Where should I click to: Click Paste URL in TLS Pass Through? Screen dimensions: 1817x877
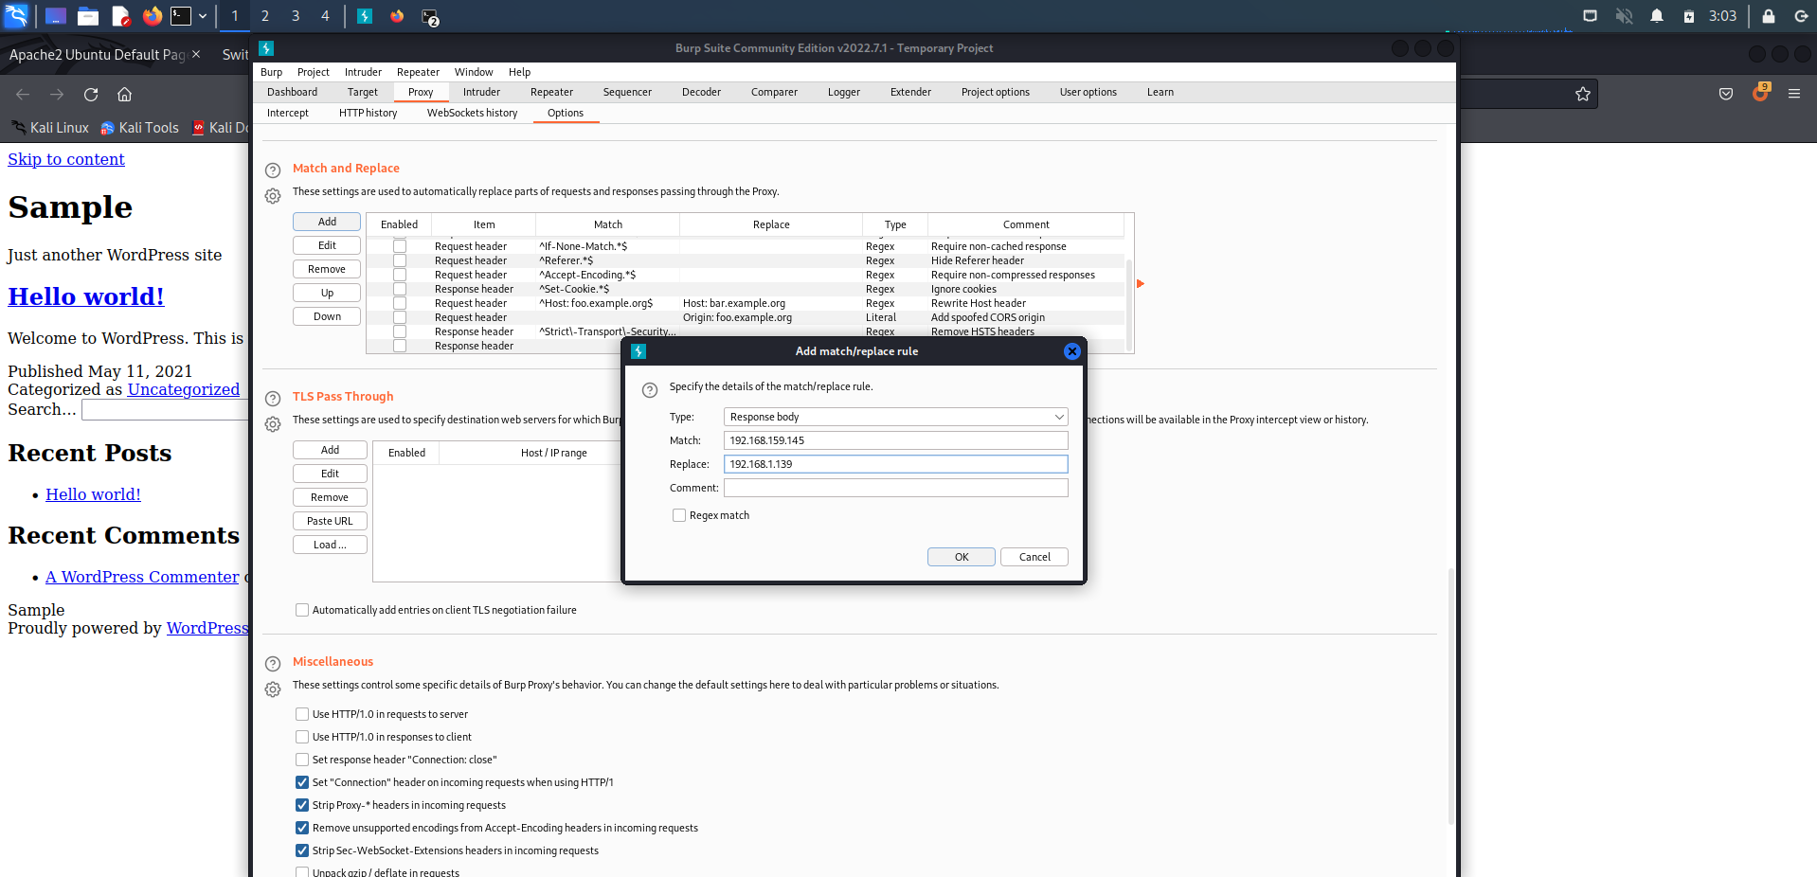(x=330, y=521)
